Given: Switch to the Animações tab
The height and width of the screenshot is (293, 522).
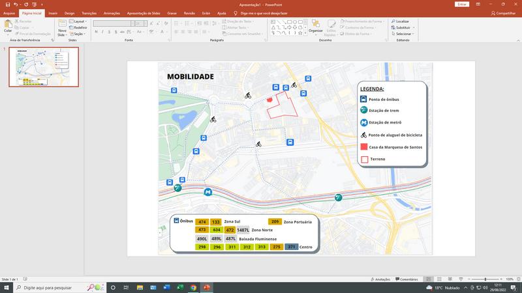Looking at the screenshot, I should [112, 13].
